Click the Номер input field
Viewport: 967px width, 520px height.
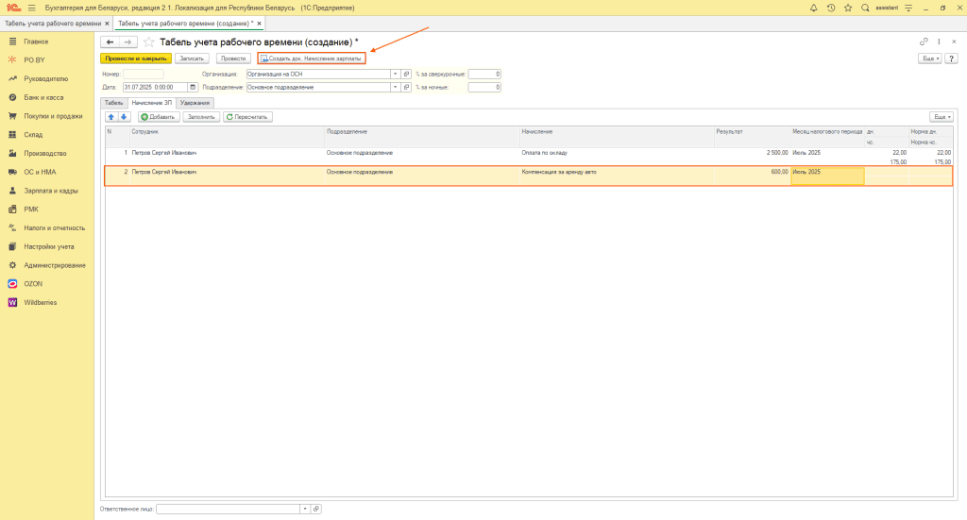[x=144, y=74]
